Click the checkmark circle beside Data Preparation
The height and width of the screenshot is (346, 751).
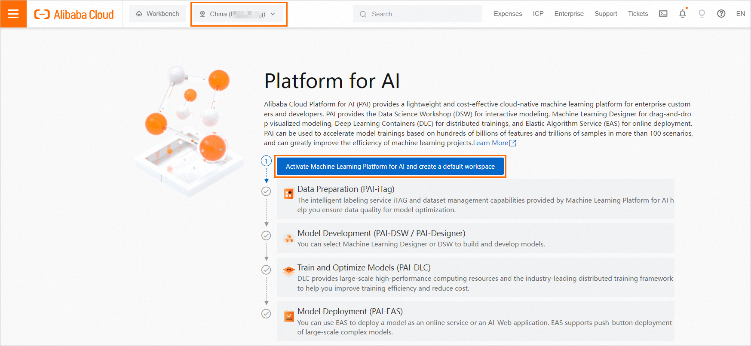coord(266,191)
